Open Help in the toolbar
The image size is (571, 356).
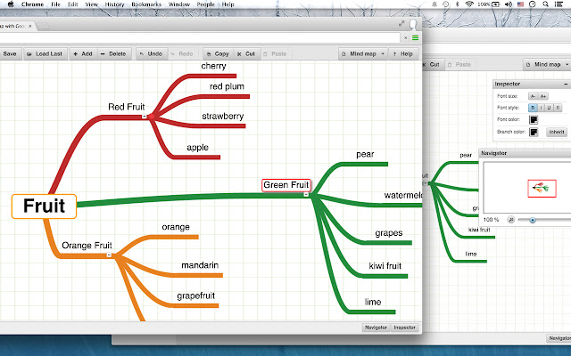click(403, 53)
